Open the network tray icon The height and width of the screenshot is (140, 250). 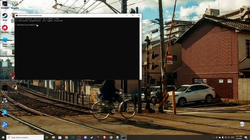tap(226, 137)
